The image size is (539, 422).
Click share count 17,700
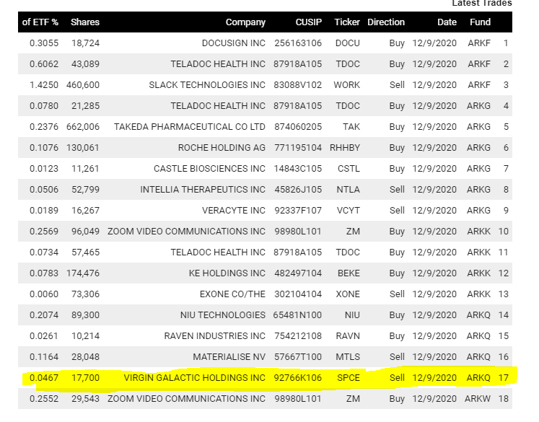tap(85, 378)
